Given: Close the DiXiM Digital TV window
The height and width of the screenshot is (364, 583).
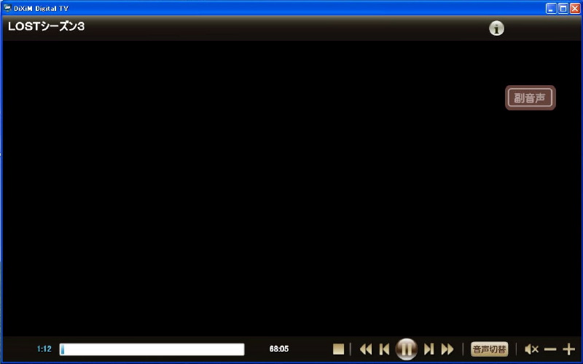Looking at the screenshot, I should 575,8.
